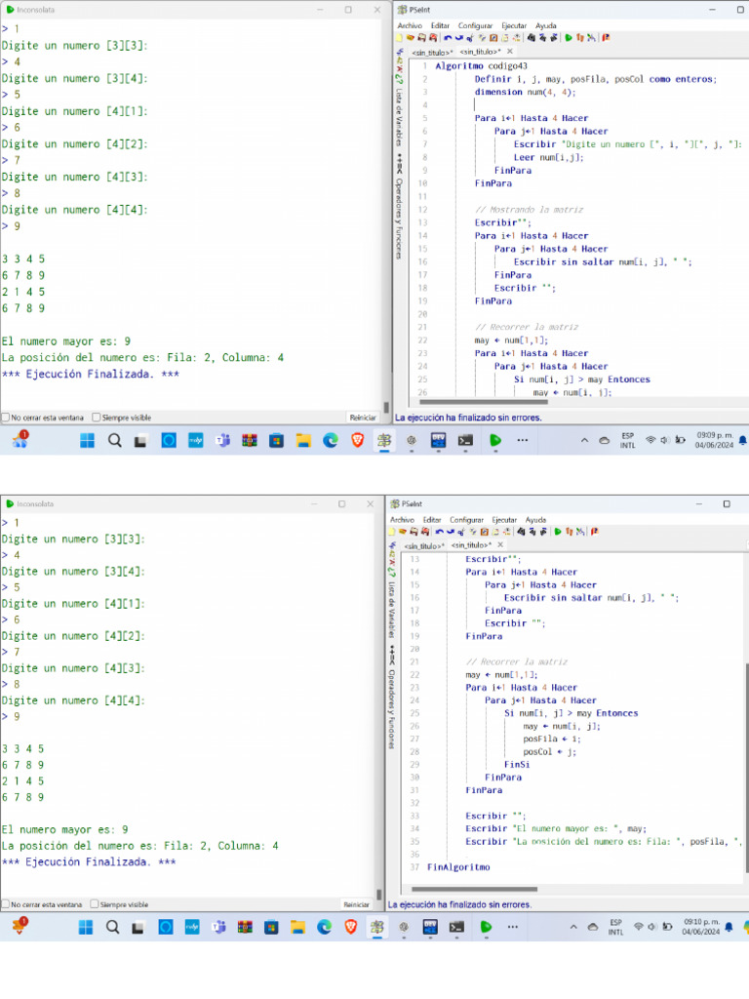Click Undo arrow in the upper PSeInt toolbar
This screenshot has width=749, height=999.
pyautogui.click(x=447, y=38)
